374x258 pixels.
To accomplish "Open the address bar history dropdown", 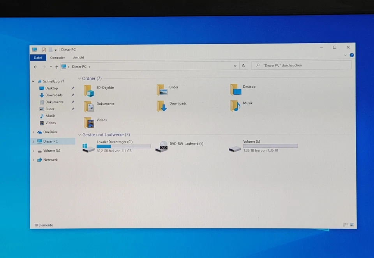I will point(235,66).
